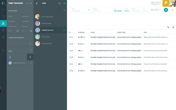The image size is (176, 110).
Task: Click the To date range field
Action: click(x=27, y=31)
